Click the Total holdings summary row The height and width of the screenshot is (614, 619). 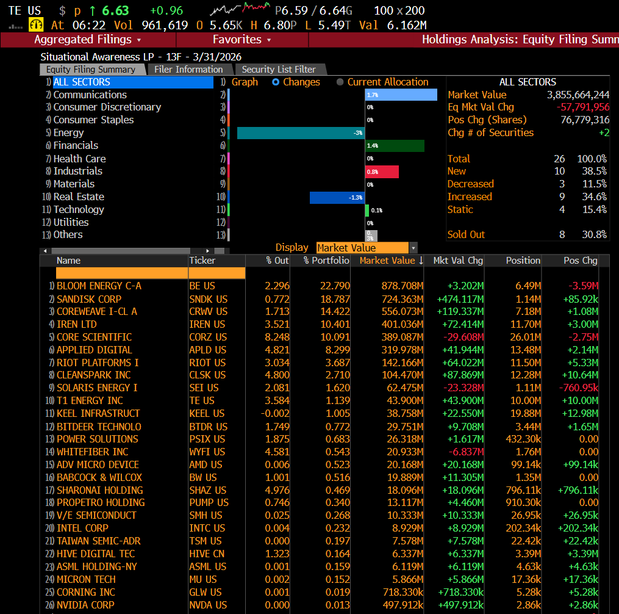click(527, 159)
